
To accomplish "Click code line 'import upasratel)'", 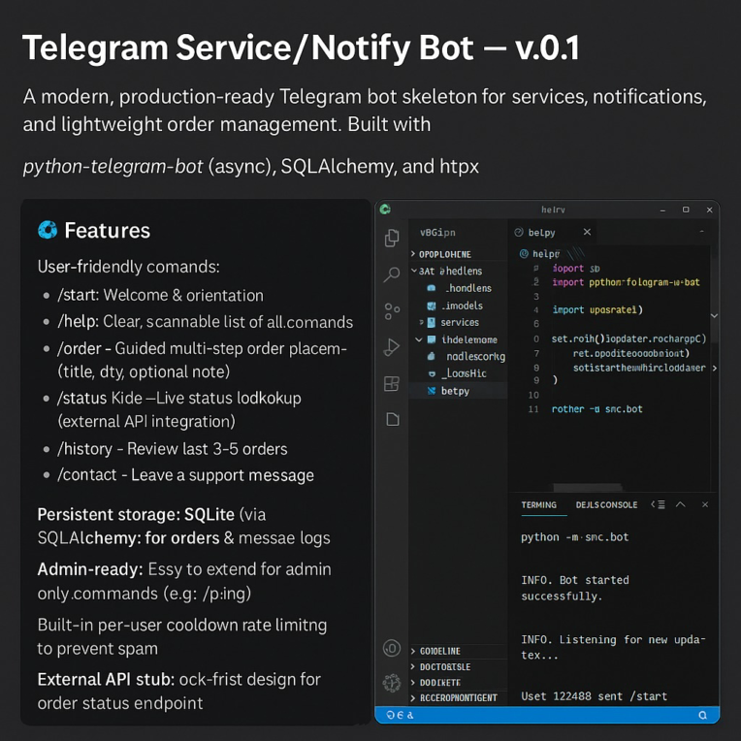I will (597, 310).
